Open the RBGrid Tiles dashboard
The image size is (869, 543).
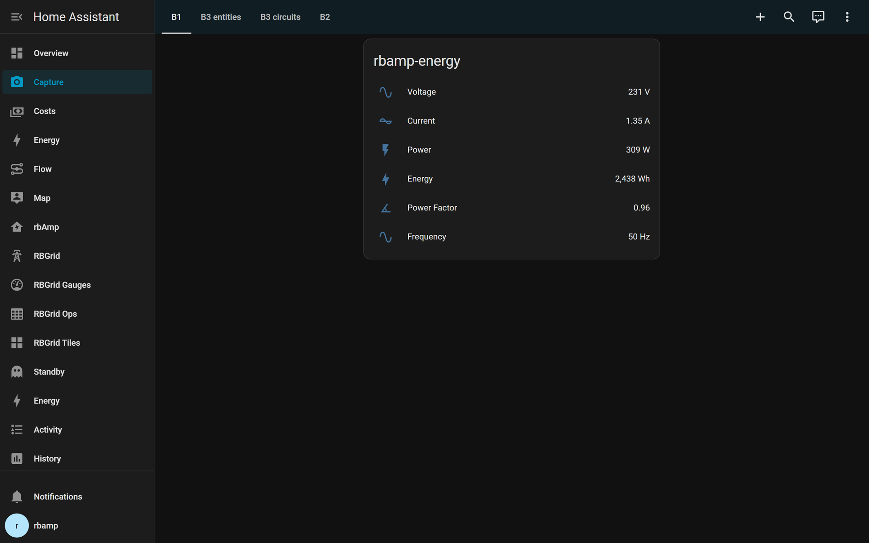pyautogui.click(x=77, y=343)
